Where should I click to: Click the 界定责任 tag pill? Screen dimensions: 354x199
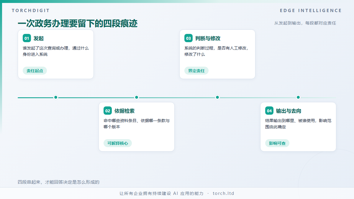click(x=196, y=71)
